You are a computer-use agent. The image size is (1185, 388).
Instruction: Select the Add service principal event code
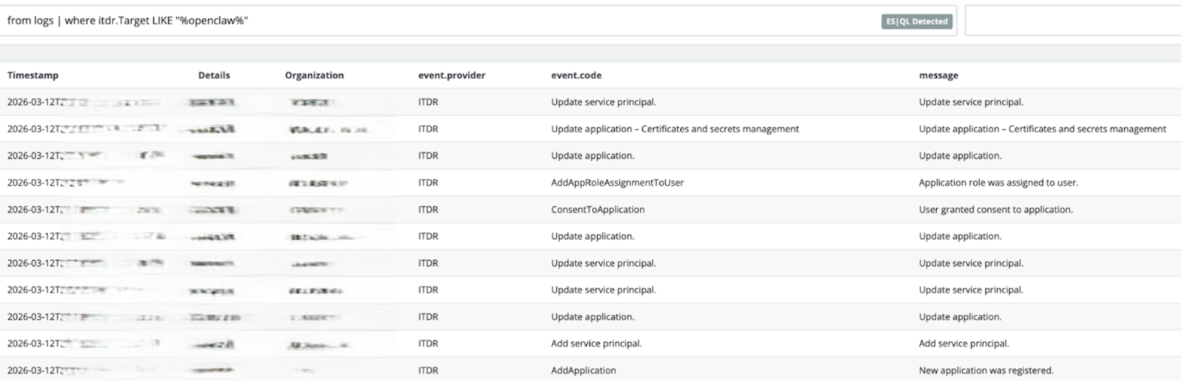[596, 344]
